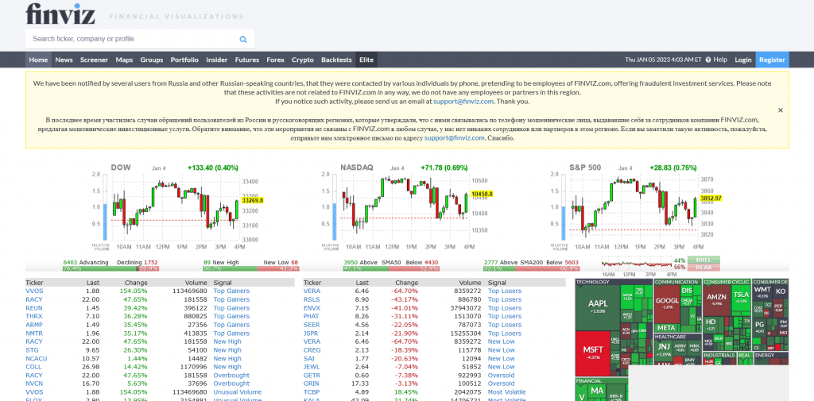Focus the ticker search input field

[131, 39]
